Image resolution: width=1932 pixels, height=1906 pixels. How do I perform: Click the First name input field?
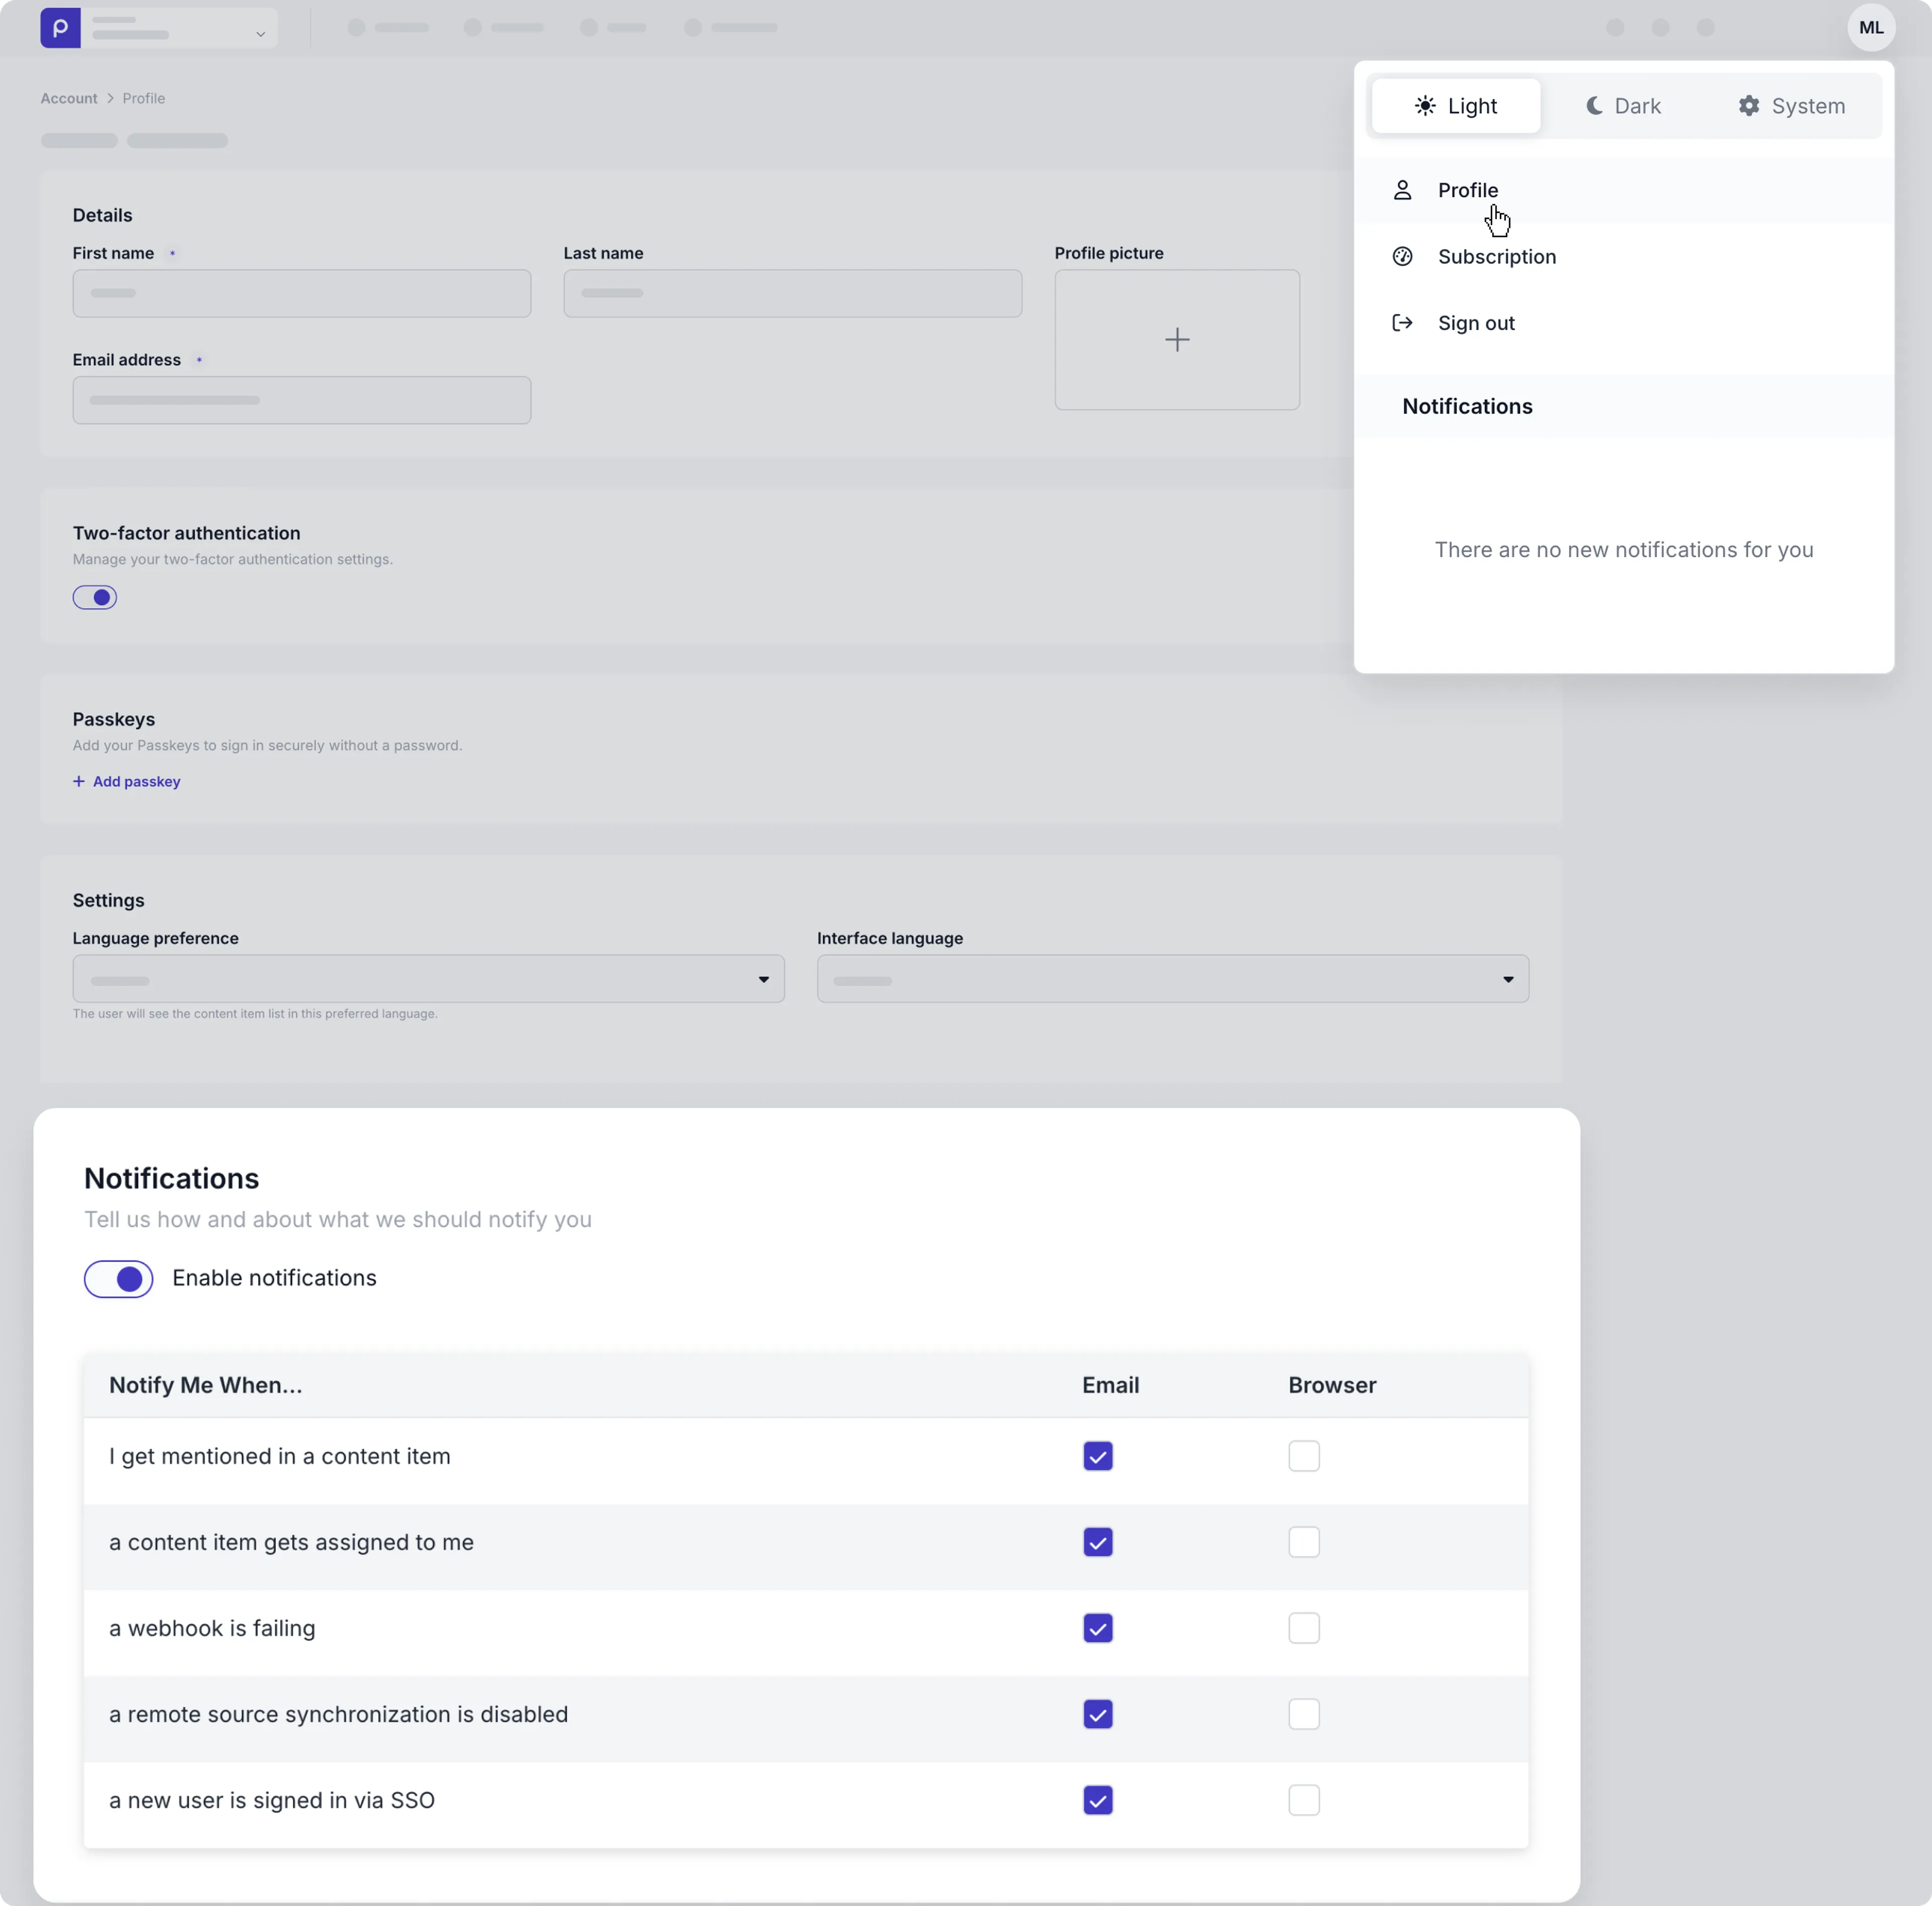301,292
